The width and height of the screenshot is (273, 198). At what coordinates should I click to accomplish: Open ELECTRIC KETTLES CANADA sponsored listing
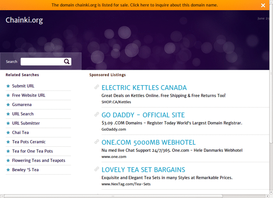point(144,88)
